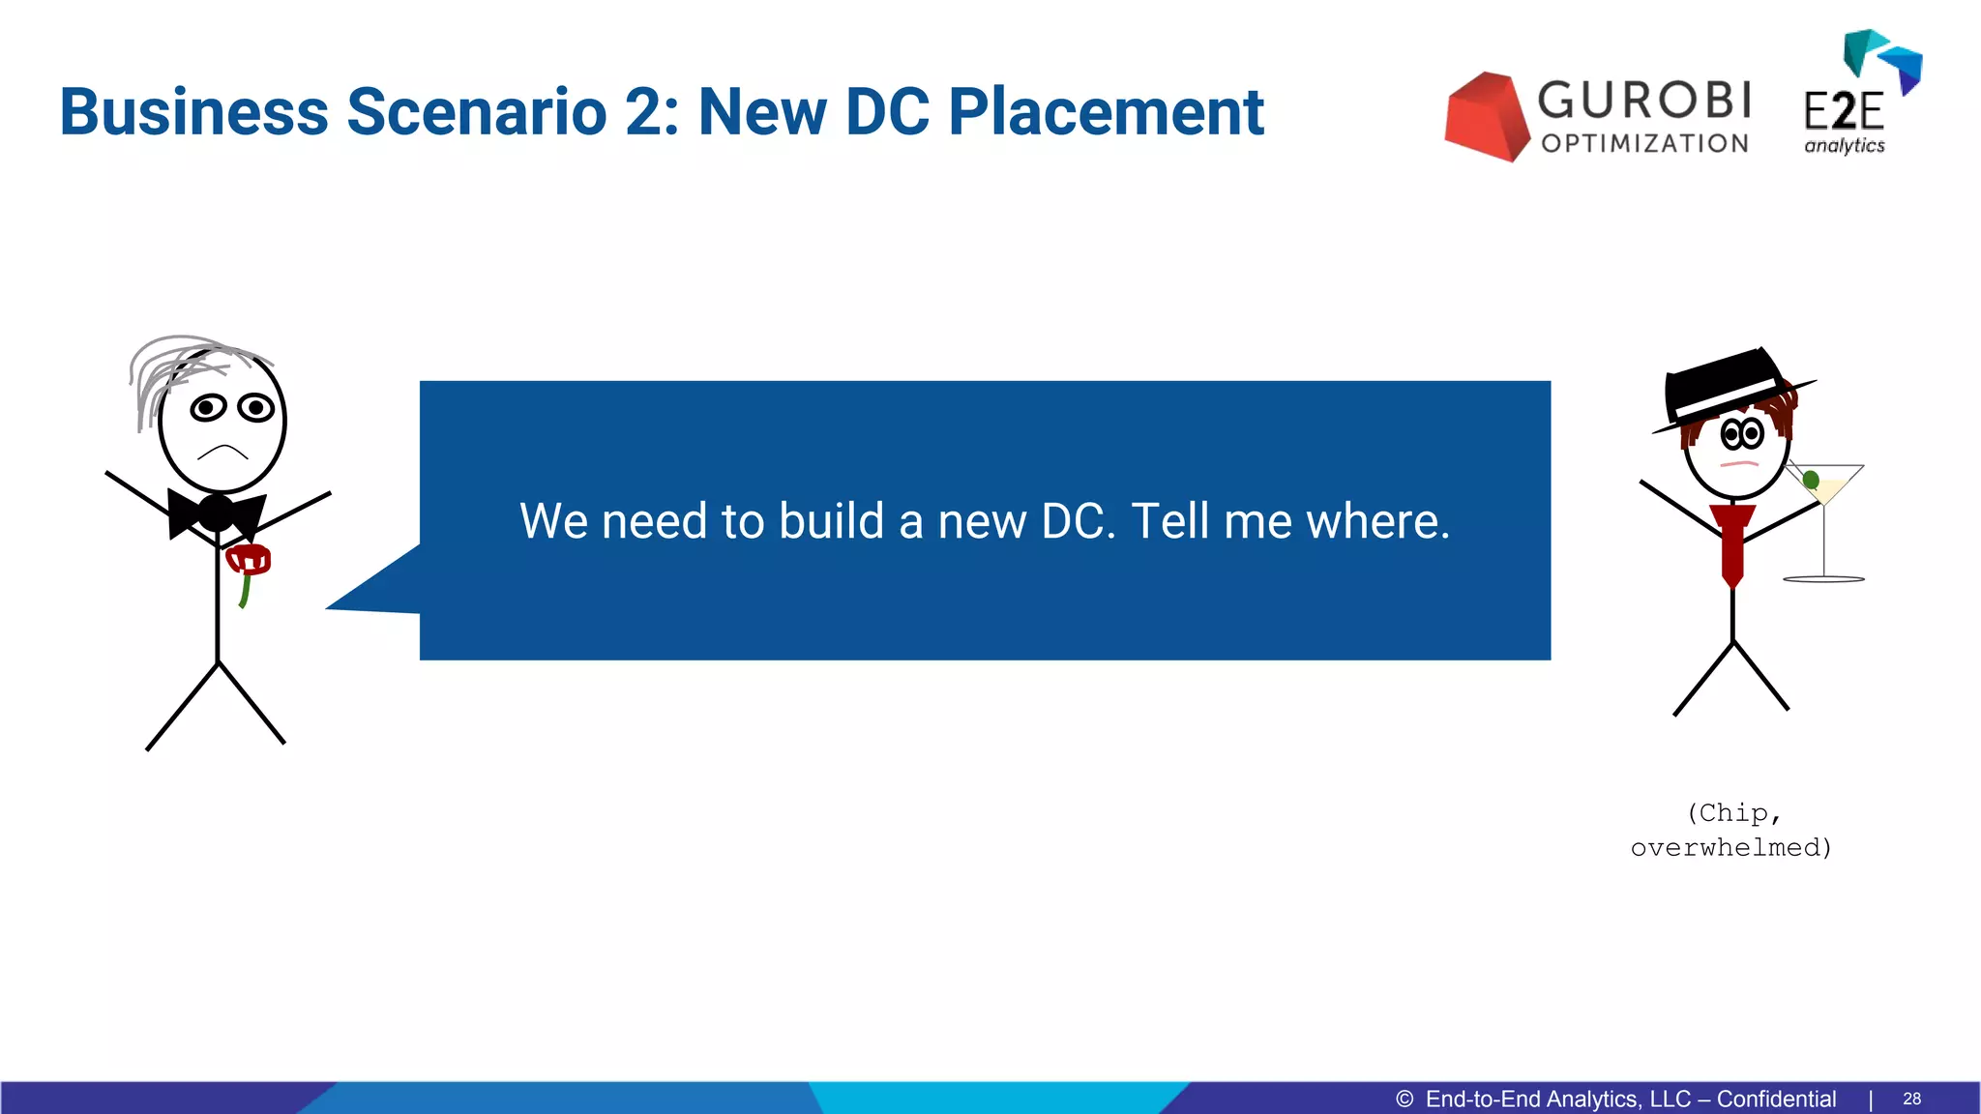The height and width of the screenshot is (1114, 1981).
Task: Click the slide number 28
Action: point(1911,1099)
